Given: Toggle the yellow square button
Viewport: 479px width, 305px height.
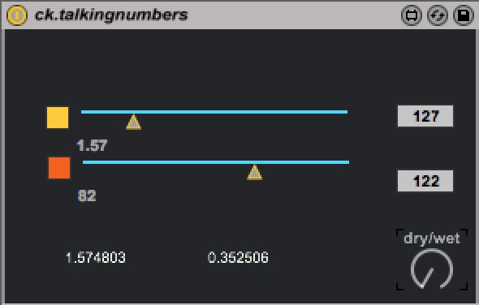Looking at the screenshot, I should coord(58,118).
